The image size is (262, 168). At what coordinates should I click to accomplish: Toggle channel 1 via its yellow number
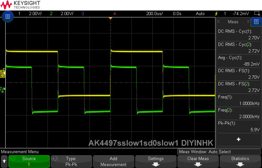(19, 13)
